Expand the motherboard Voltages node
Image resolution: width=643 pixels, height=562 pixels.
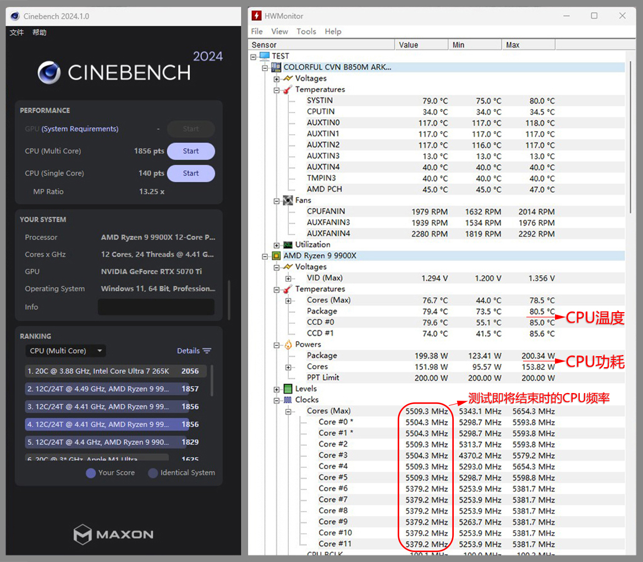point(277,79)
